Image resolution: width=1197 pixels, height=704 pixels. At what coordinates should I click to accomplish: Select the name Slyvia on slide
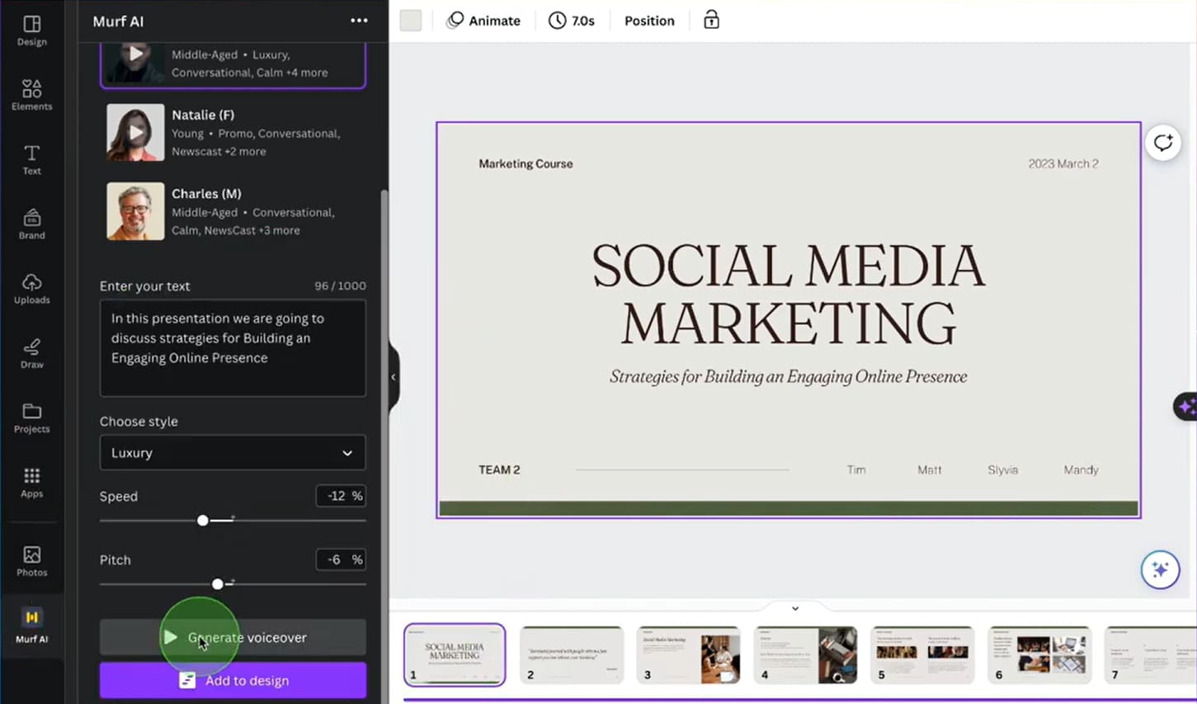click(1003, 470)
